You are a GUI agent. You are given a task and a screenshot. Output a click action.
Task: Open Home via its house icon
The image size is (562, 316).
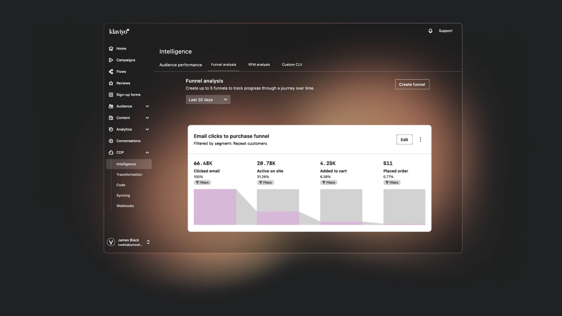pos(111,49)
